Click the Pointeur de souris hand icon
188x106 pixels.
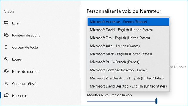[x=6, y=35]
